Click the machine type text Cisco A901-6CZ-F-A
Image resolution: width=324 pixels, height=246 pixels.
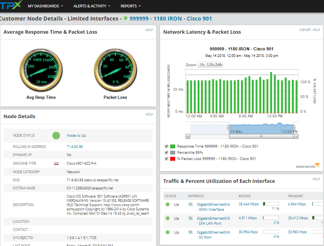[81, 163]
